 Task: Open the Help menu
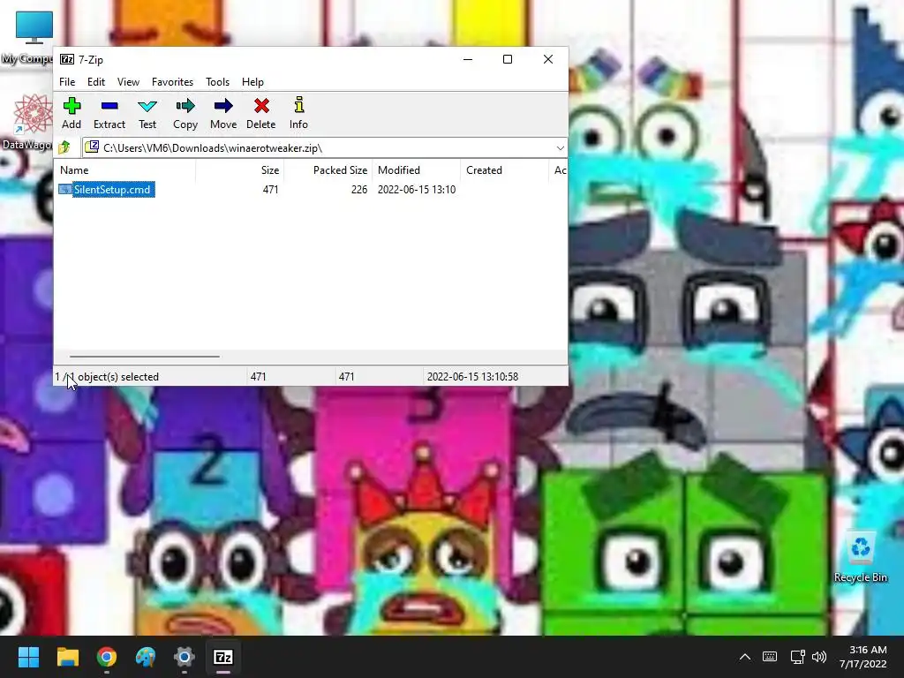point(252,82)
